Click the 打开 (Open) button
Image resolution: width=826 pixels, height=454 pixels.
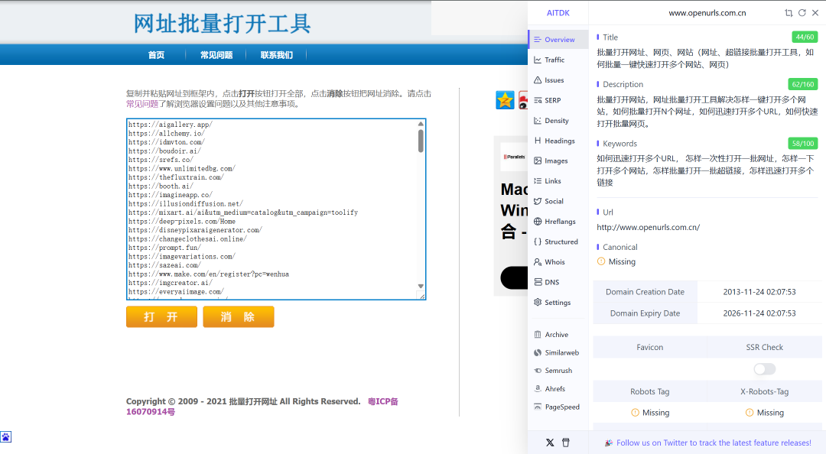(161, 316)
